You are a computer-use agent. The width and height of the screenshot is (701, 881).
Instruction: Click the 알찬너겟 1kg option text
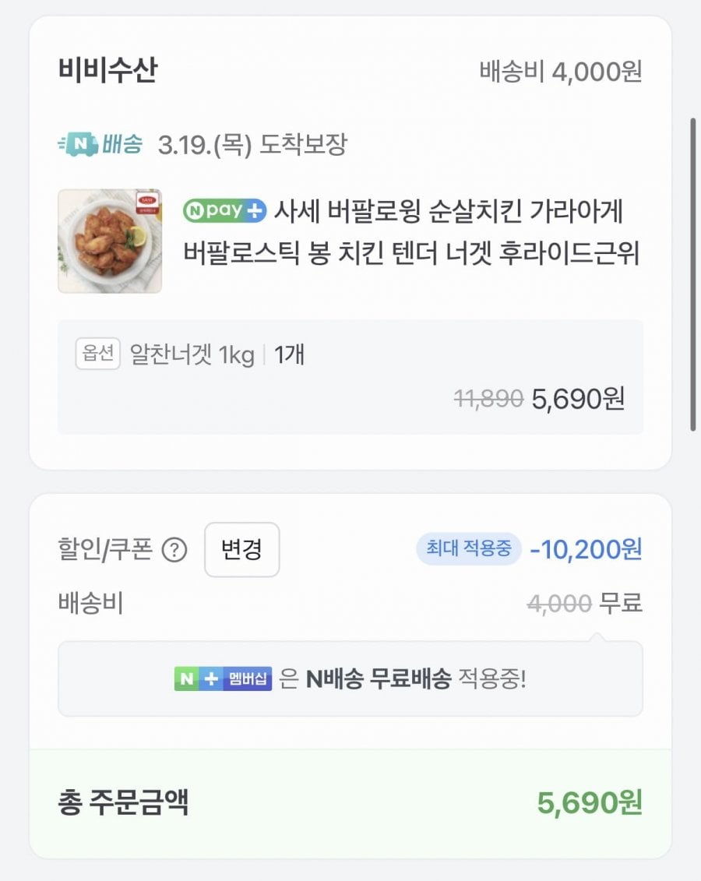(x=192, y=356)
